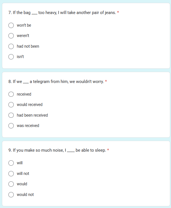Click the "will not" label text
171x208 pixels.
(x=23, y=174)
